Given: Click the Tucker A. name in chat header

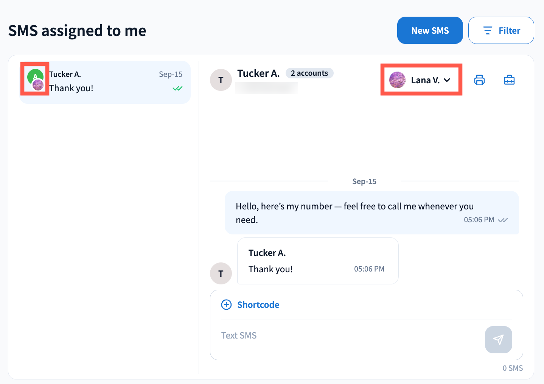Looking at the screenshot, I should click(258, 73).
